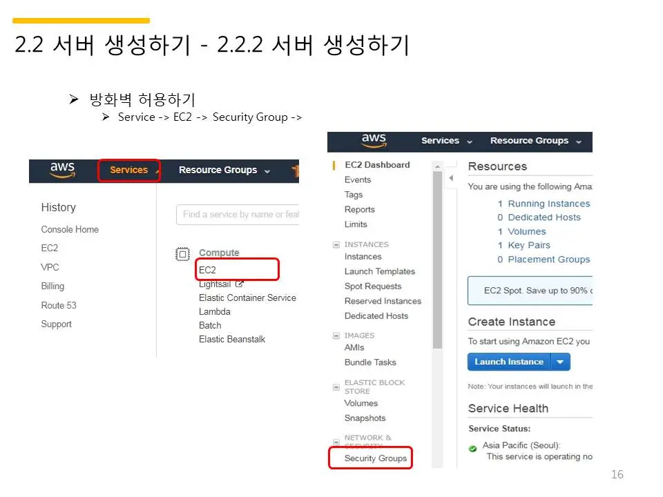Open Resource Groups in left console
The image size is (663, 497).
(224, 170)
